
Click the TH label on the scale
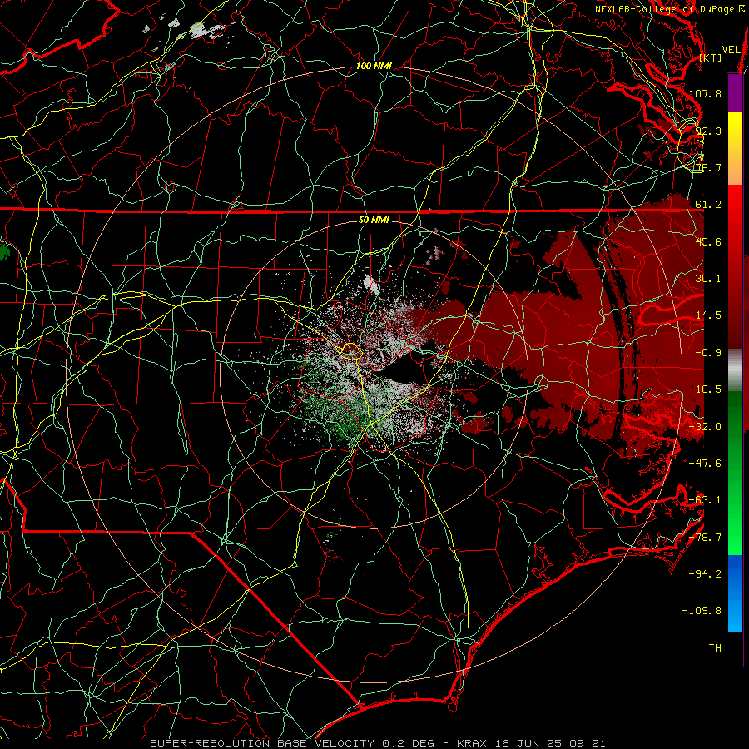pos(716,648)
